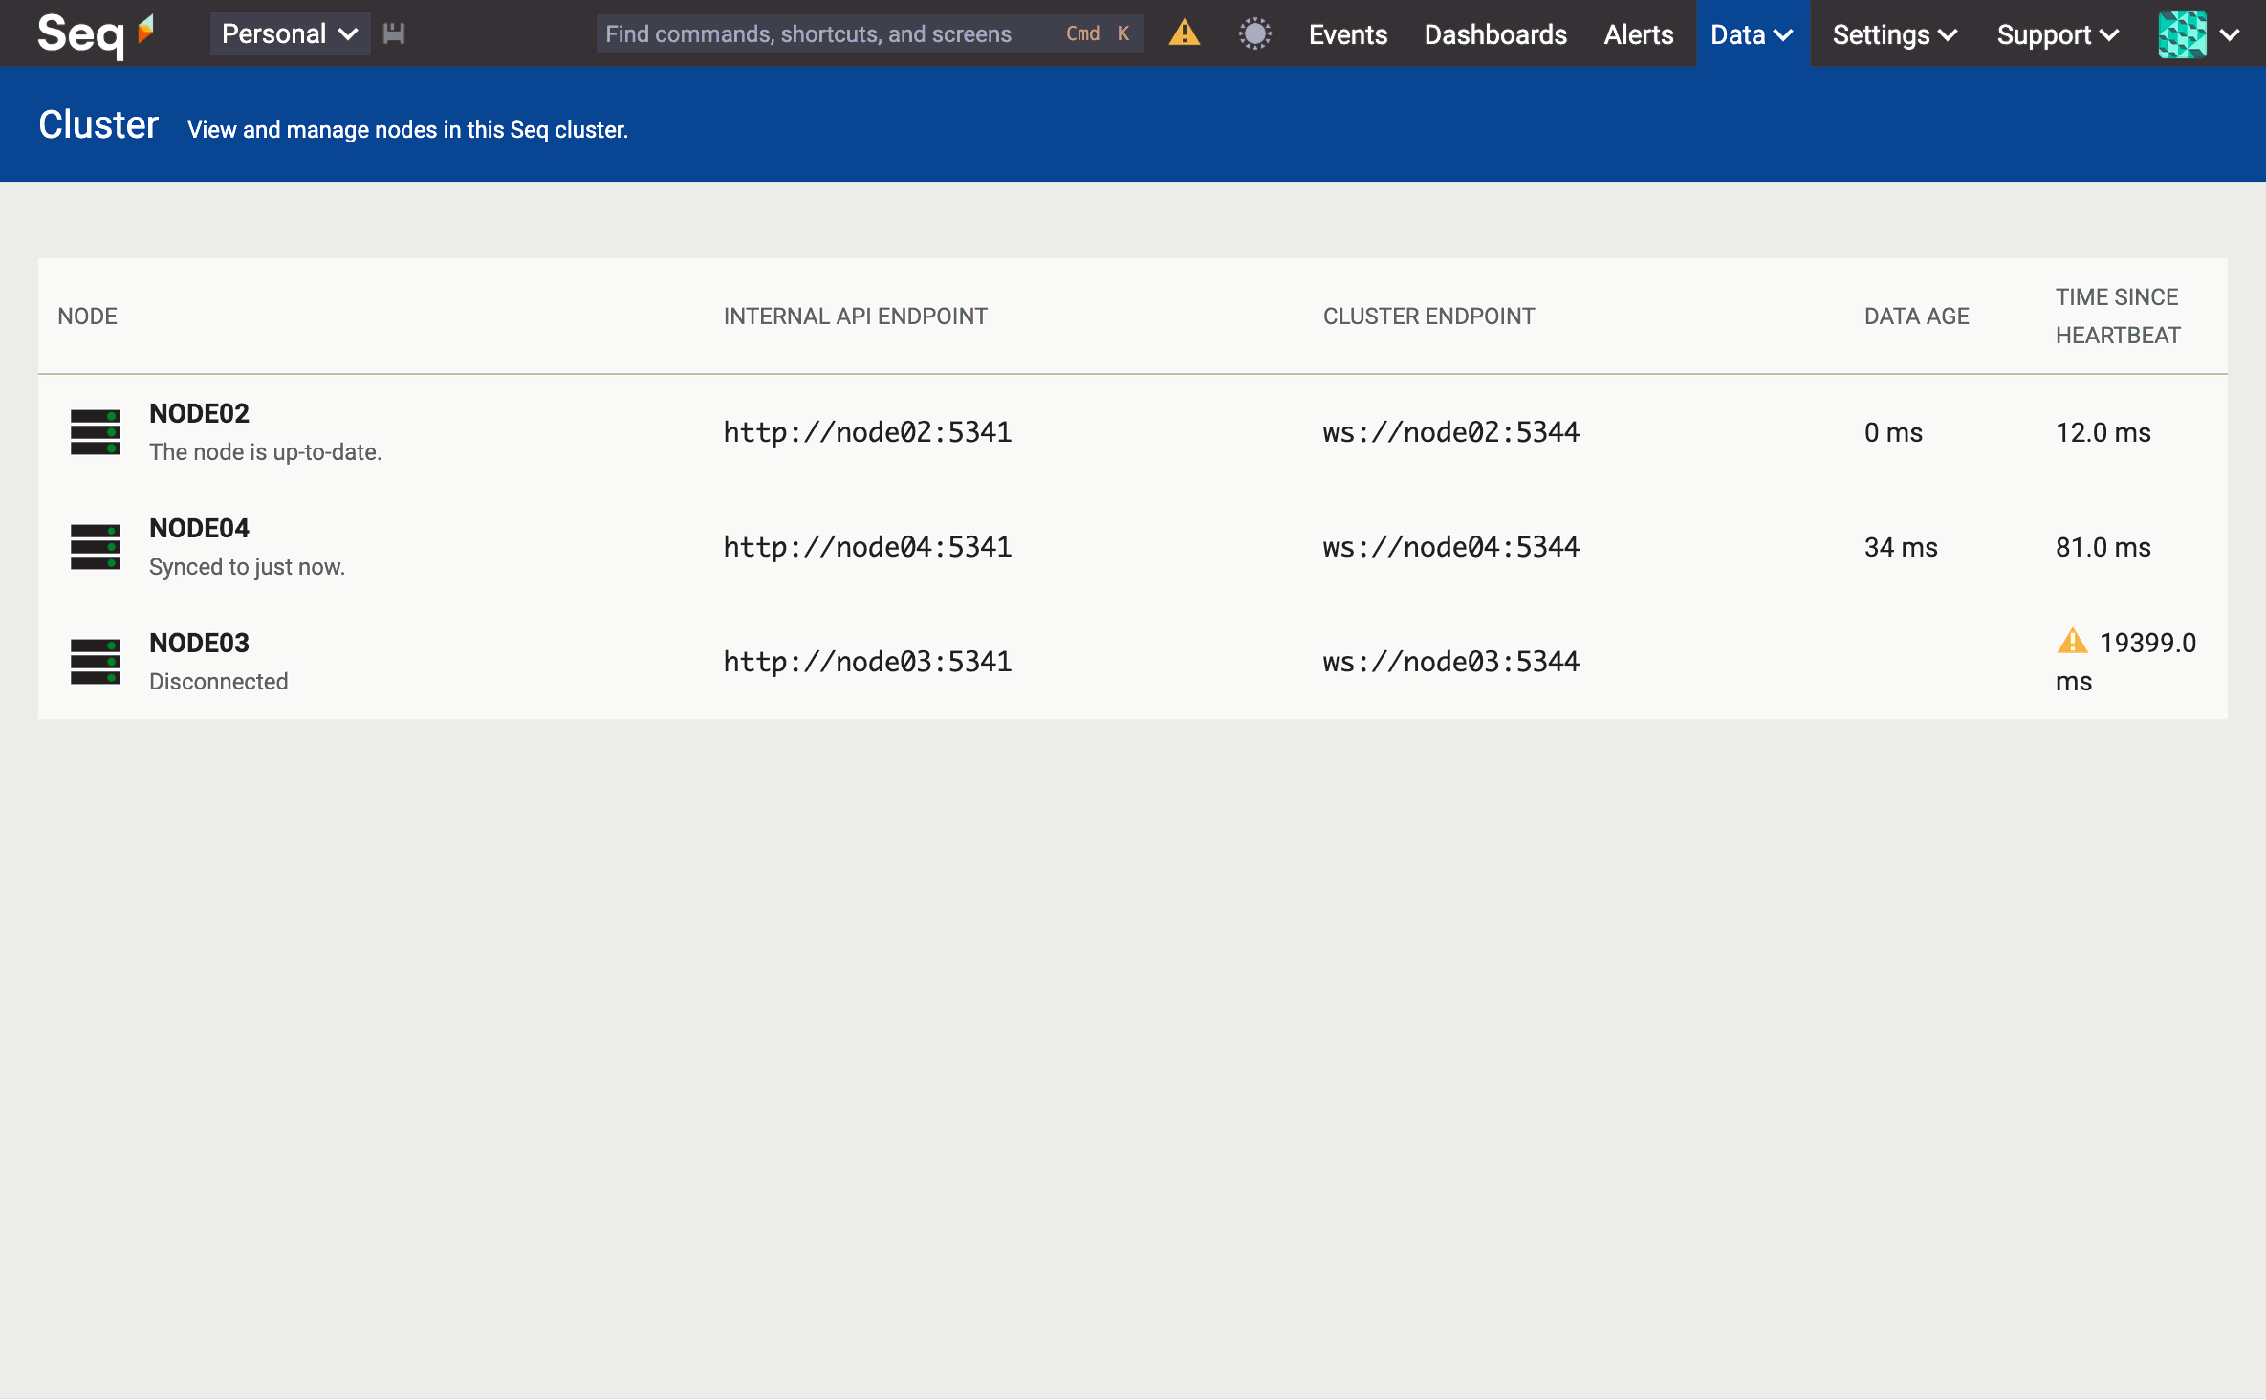The width and height of the screenshot is (2266, 1400).
Task: Open the Support dropdown menu
Action: click(x=2058, y=34)
